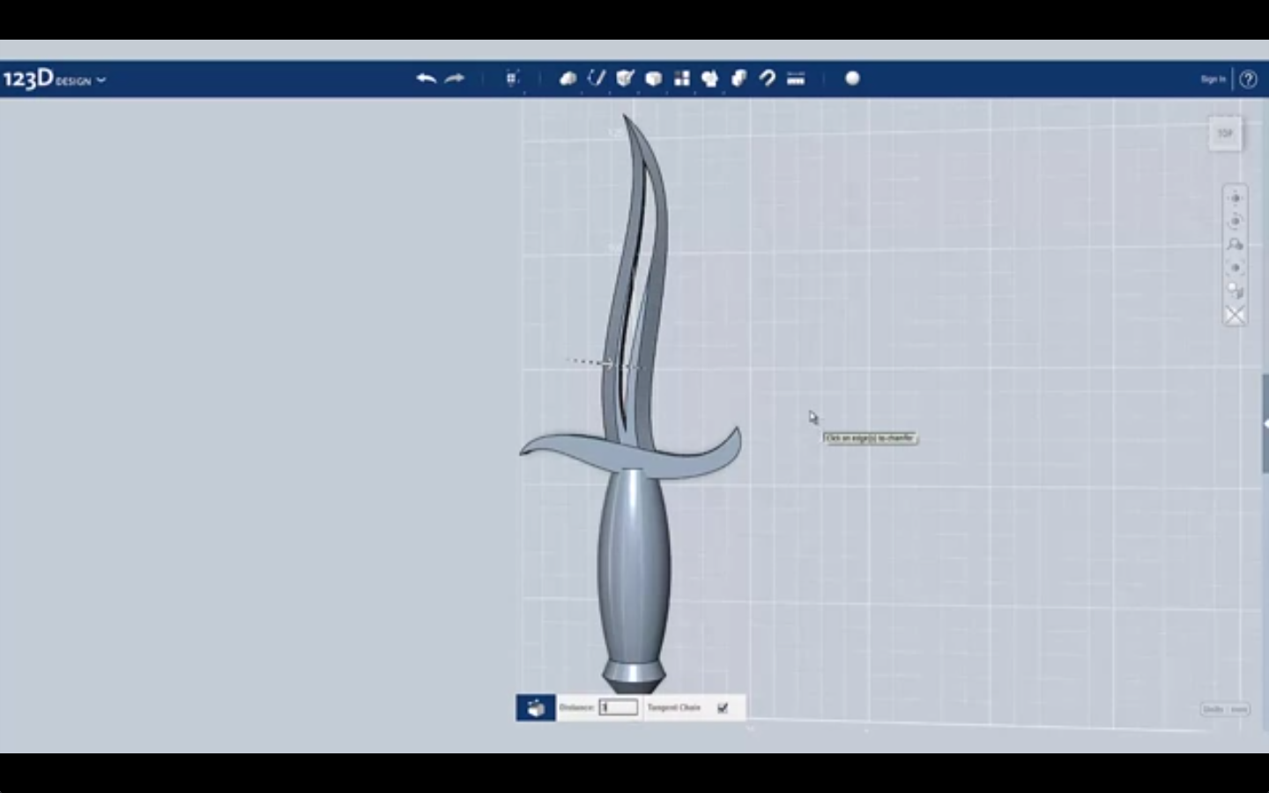Open the 123D Design application menu dropdown

55,79
